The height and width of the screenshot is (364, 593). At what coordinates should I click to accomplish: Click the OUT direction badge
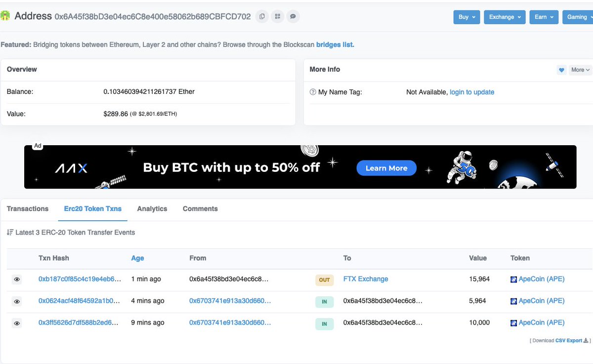pyautogui.click(x=324, y=280)
